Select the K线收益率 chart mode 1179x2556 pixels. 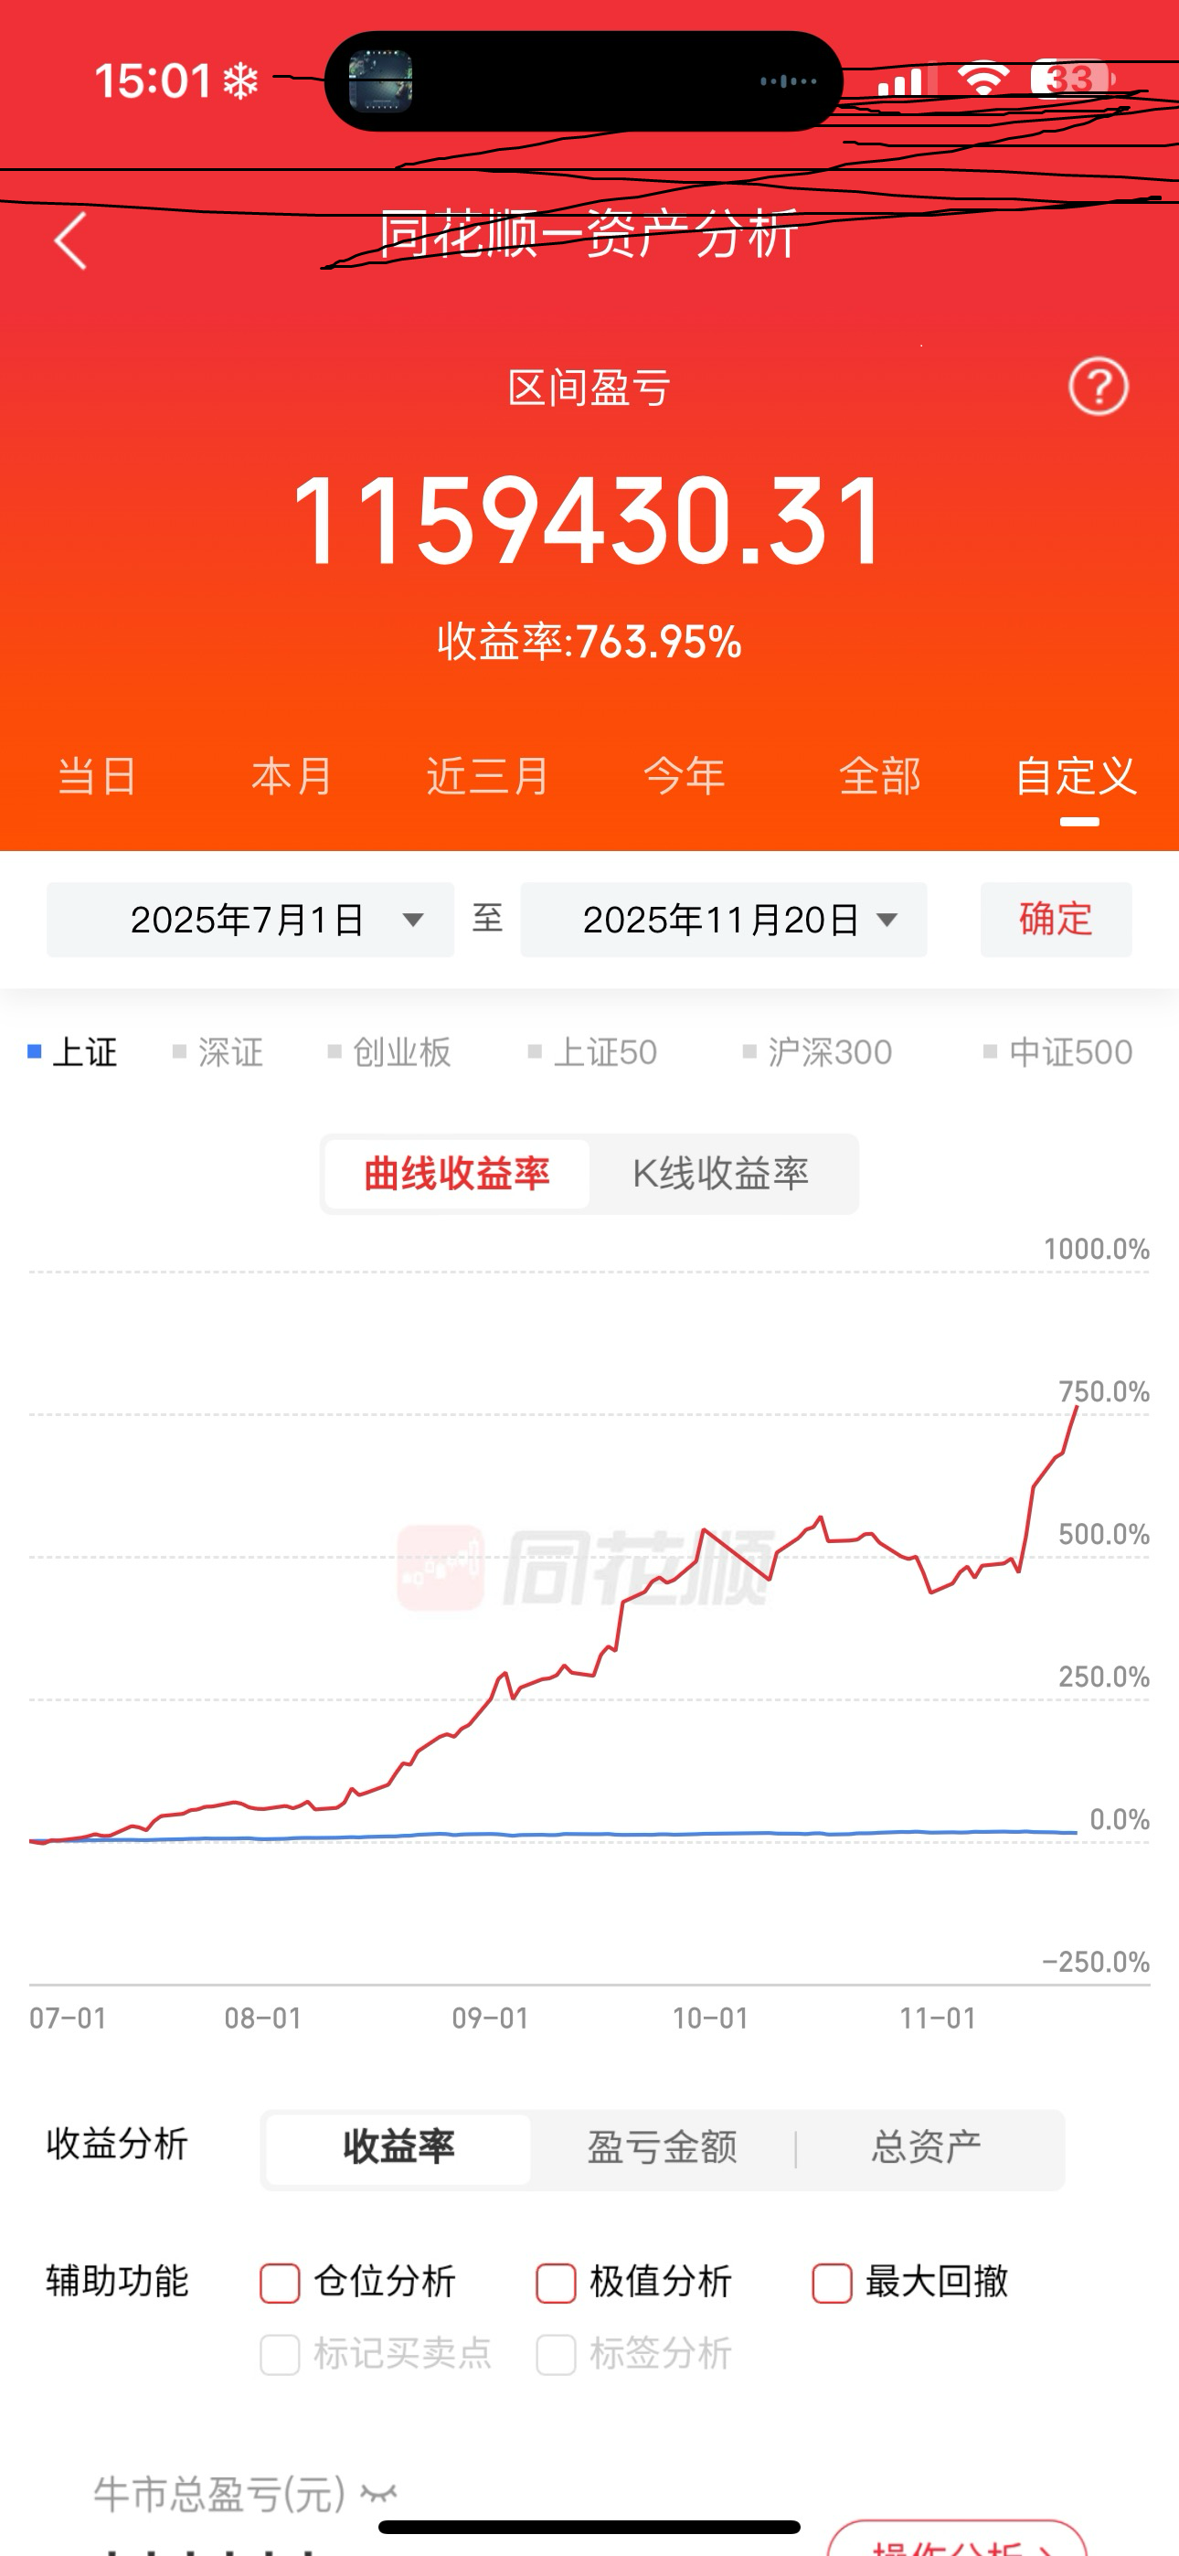coord(721,1174)
